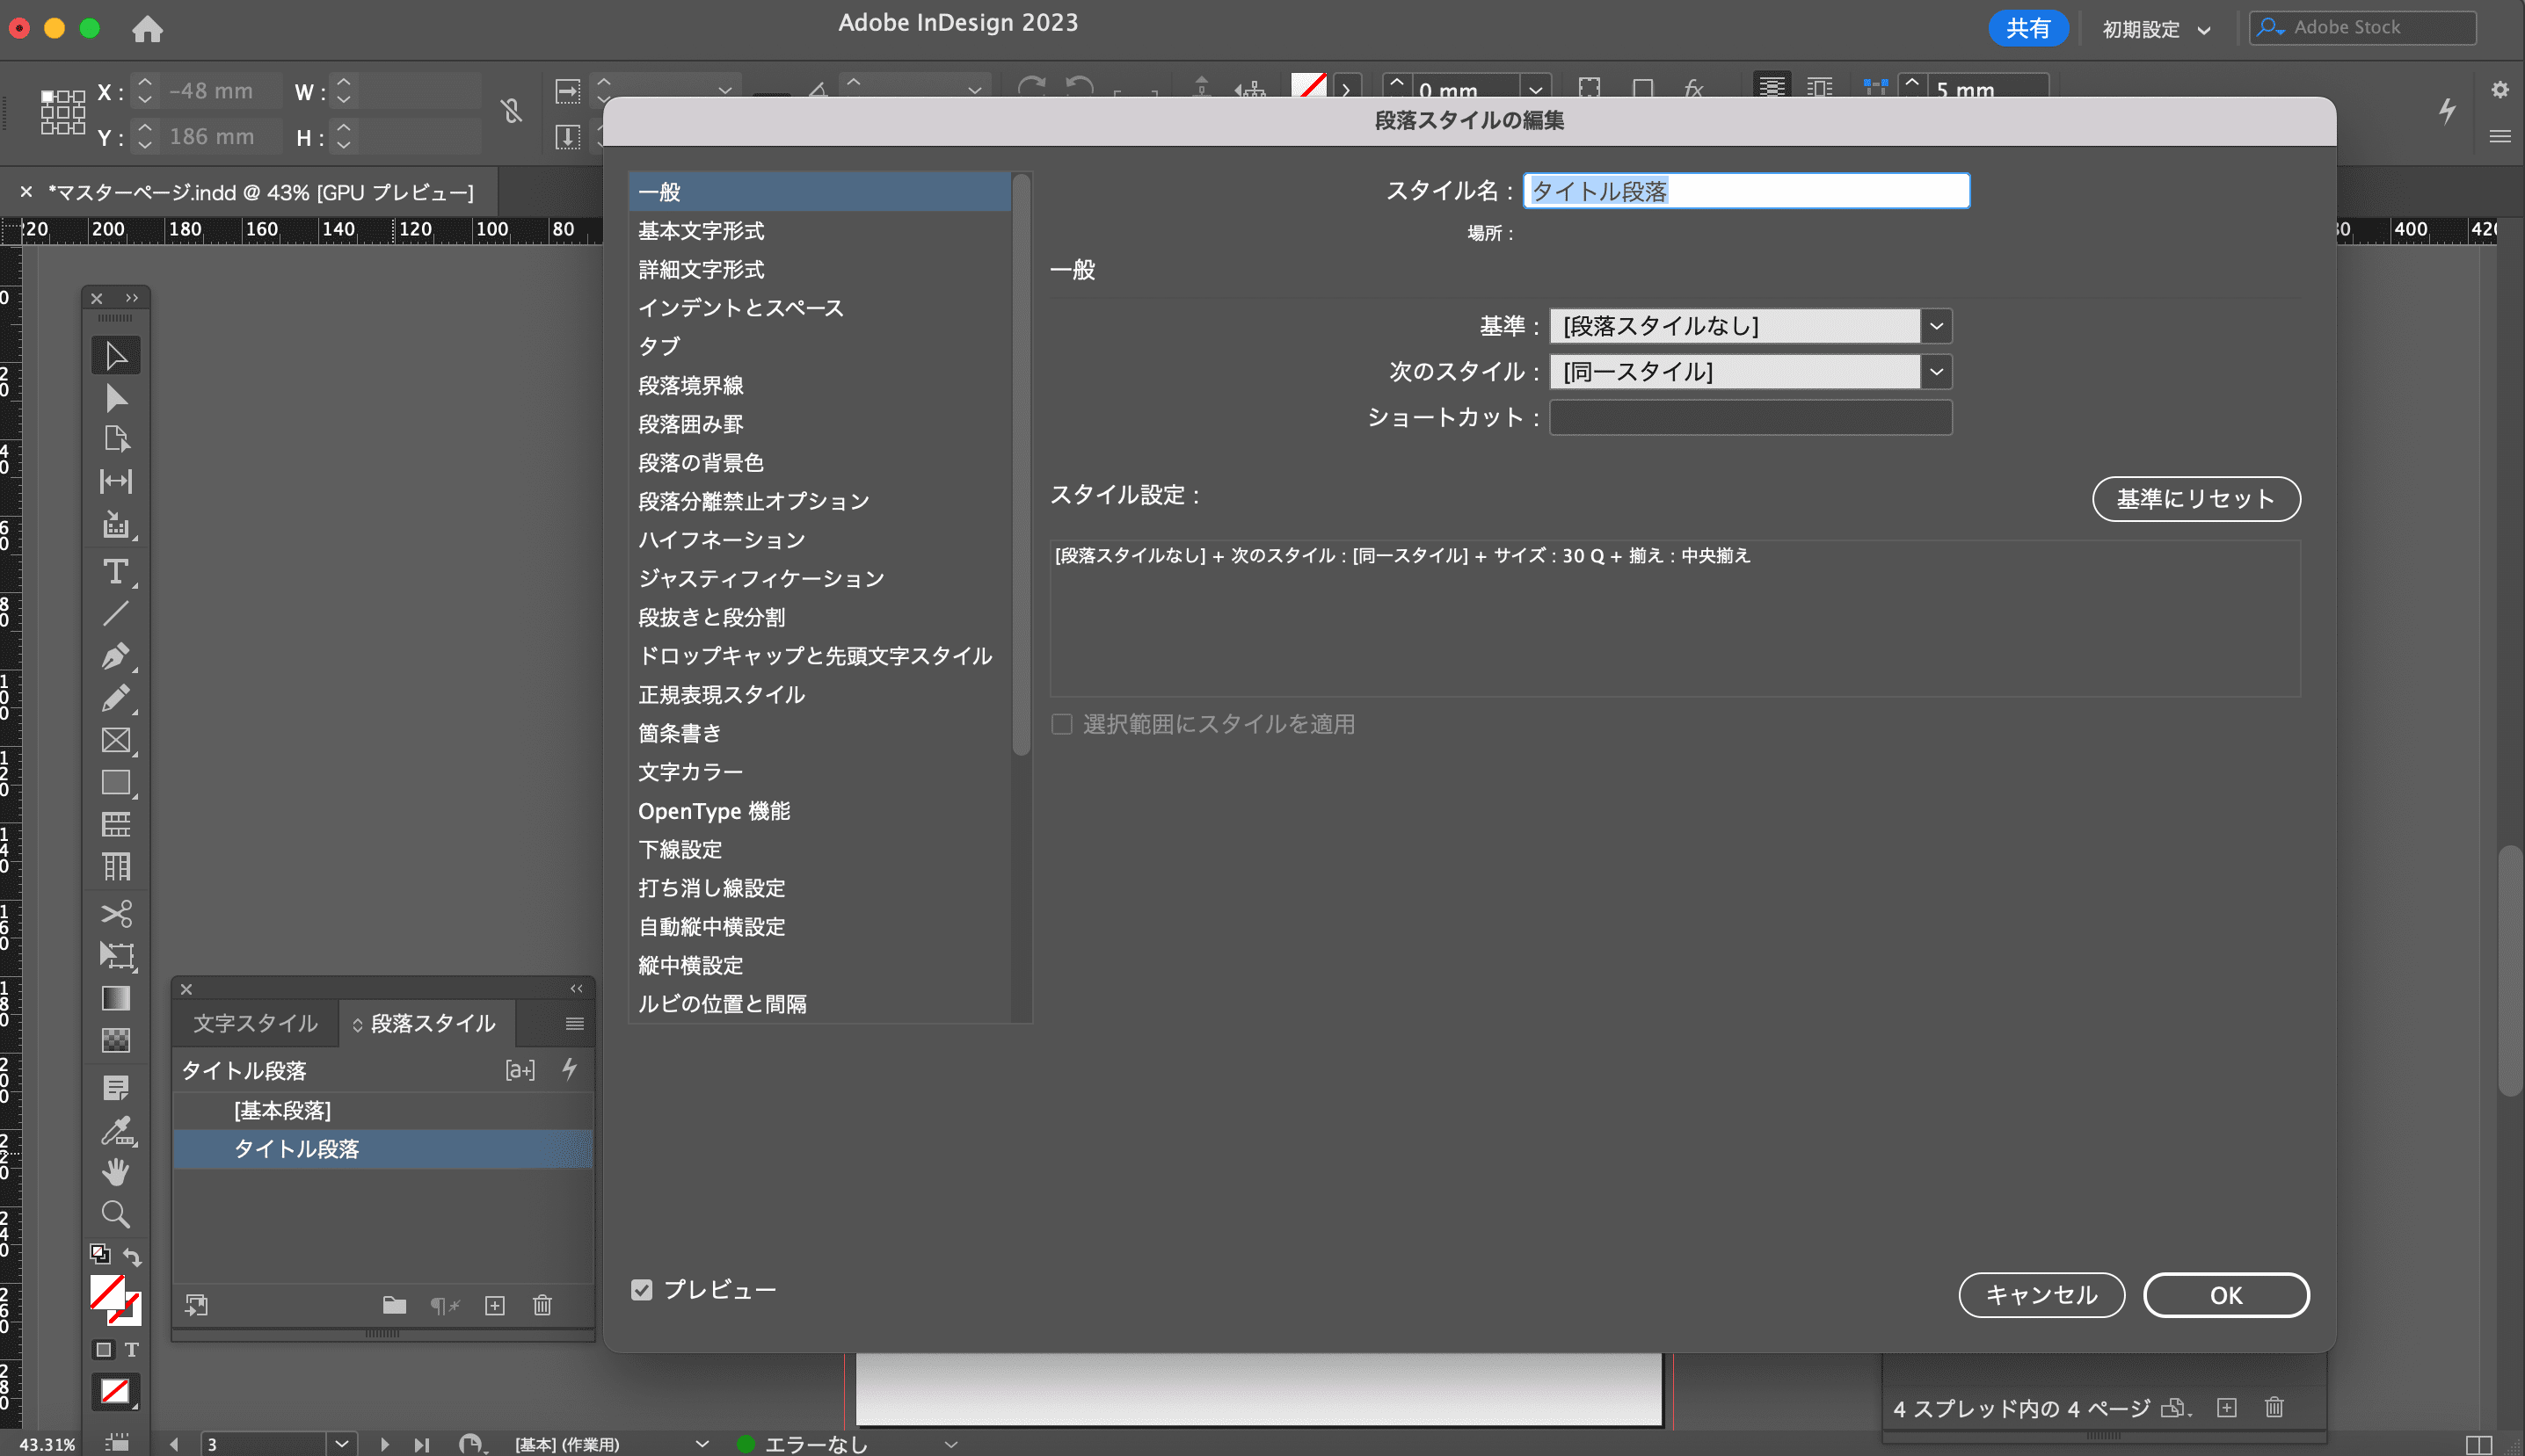This screenshot has width=2525, height=1456.
Task: Click new style group folder icon
Action: [x=394, y=1305]
